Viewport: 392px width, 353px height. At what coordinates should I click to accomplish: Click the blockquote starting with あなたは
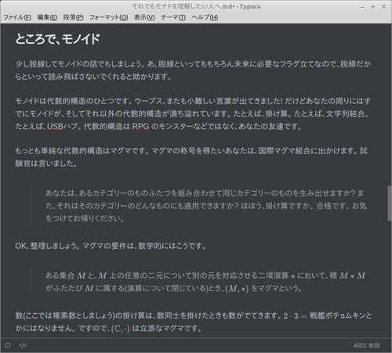pyautogui.click(x=206, y=206)
